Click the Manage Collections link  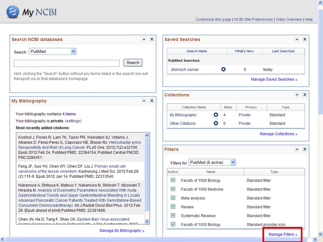click(279, 134)
